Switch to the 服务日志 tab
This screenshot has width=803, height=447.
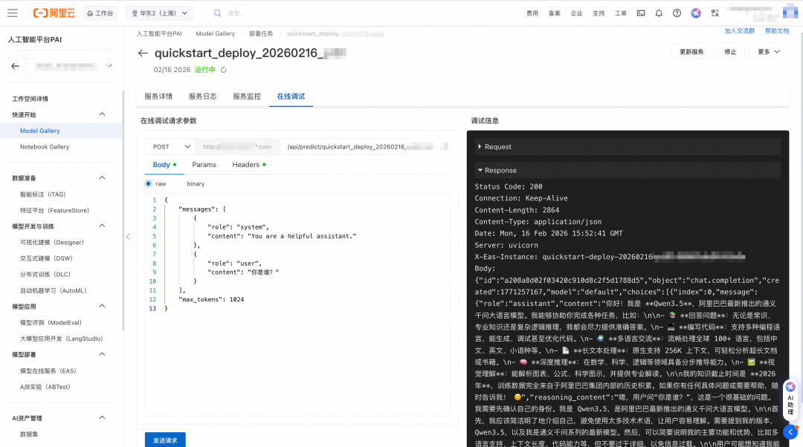tap(202, 97)
